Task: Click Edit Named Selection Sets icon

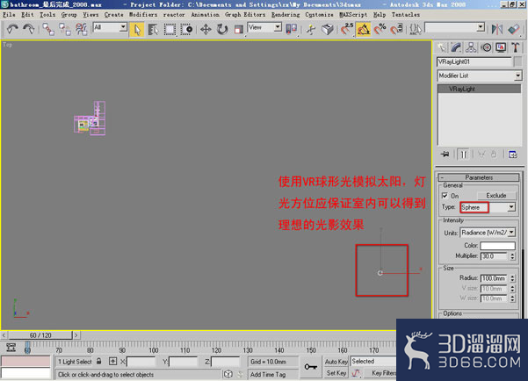Action: click(416, 29)
